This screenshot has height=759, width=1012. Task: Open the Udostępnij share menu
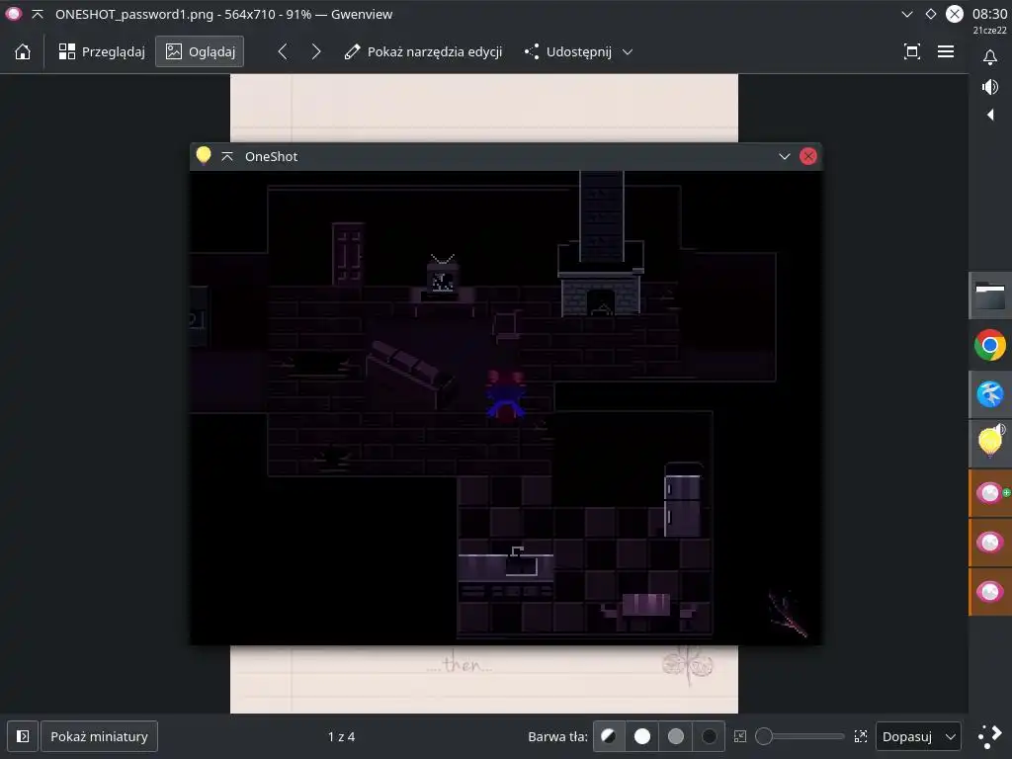(578, 51)
